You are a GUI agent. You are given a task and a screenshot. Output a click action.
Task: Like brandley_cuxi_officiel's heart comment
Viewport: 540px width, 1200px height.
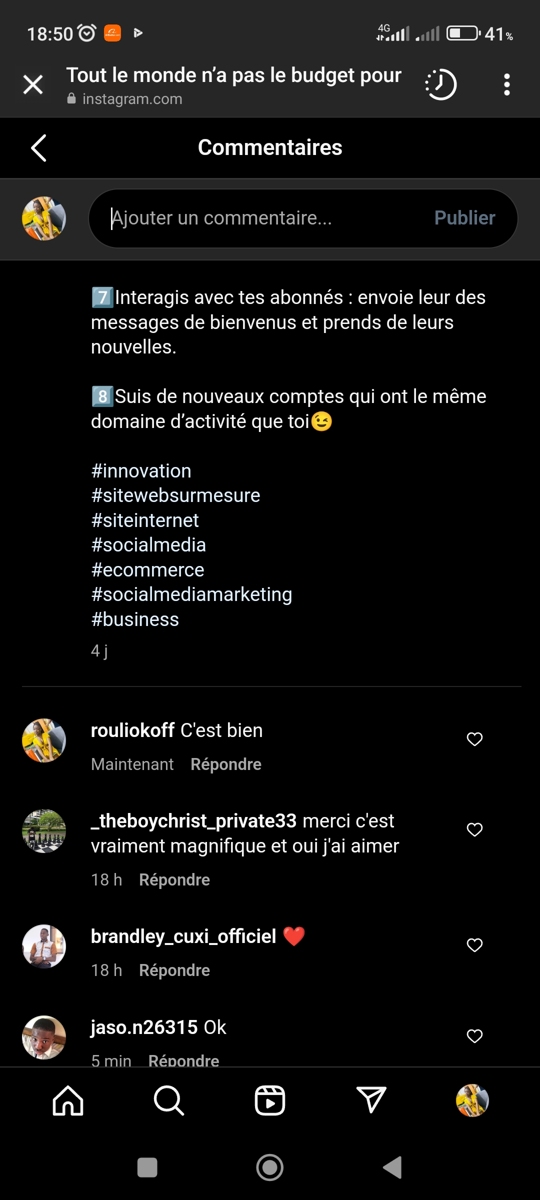(x=474, y=945)
